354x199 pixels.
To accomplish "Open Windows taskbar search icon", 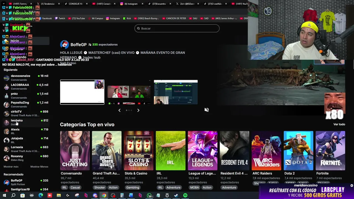I will coord(13,195).
